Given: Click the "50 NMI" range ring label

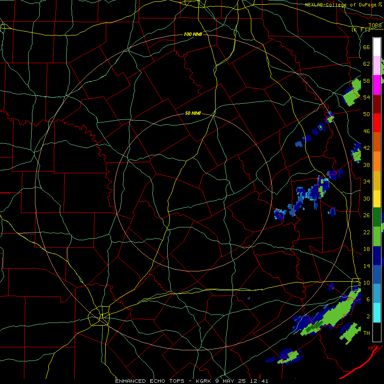Looking at the screenshot, I should (193, 113).
